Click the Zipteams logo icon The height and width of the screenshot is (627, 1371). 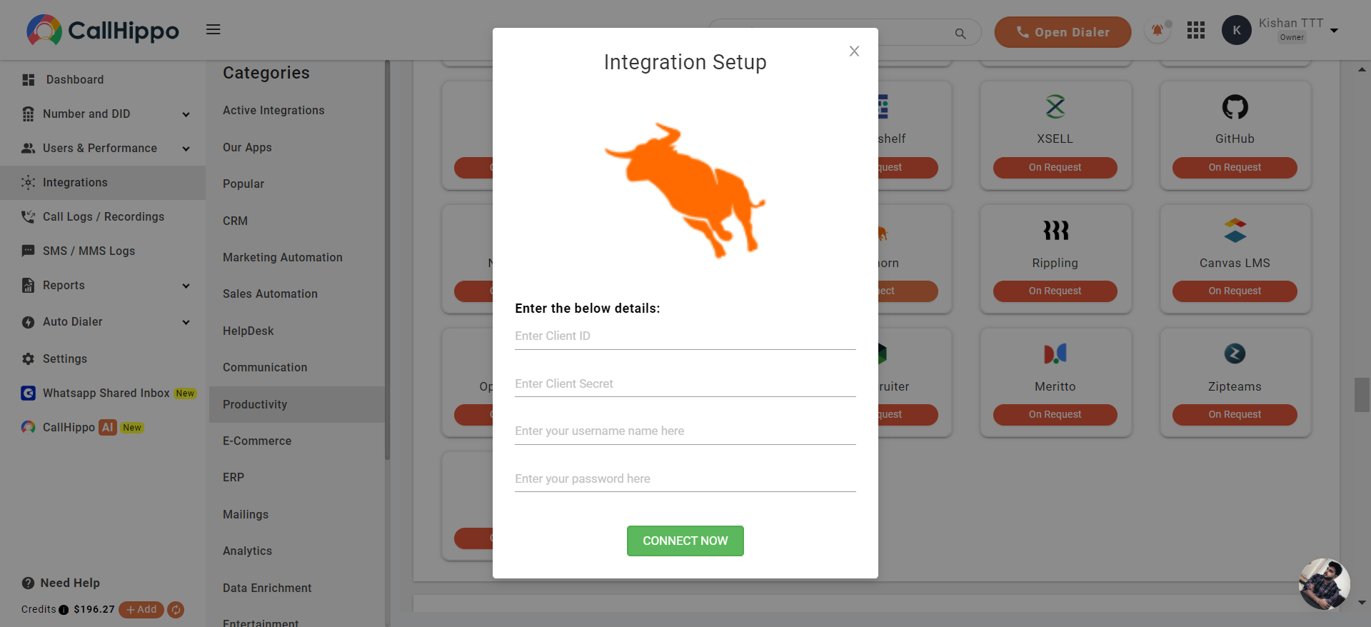(1235, 354)
